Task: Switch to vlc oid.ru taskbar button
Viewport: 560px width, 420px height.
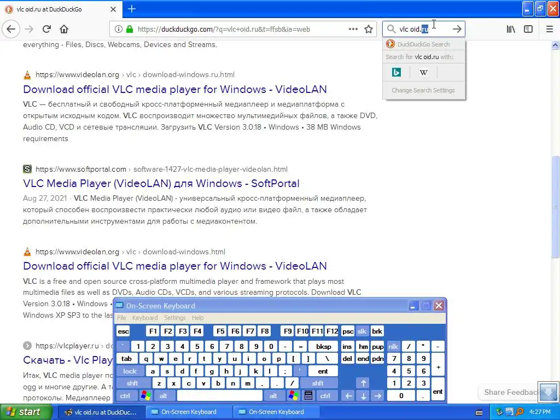Action: [x=101, y=412]
